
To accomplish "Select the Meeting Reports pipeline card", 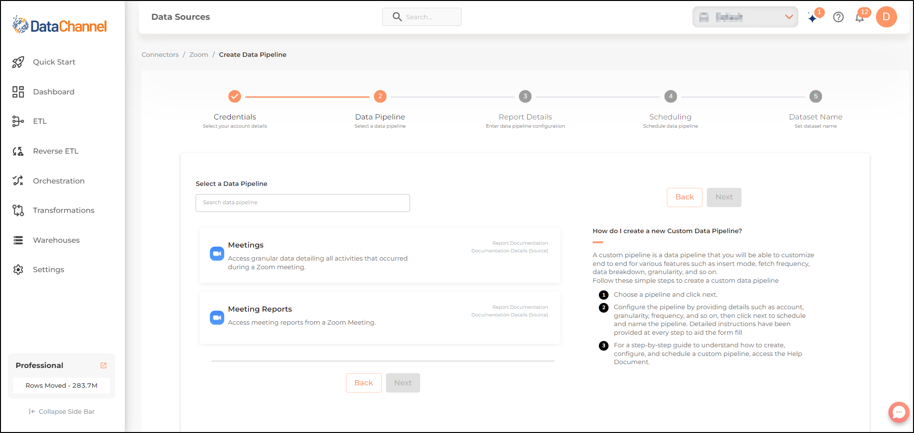I will [380, 318].
